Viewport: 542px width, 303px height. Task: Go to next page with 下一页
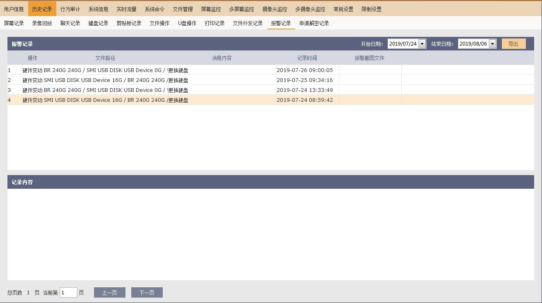[147, 293]
